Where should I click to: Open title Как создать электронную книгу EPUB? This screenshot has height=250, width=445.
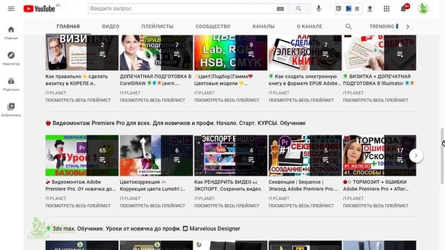pos(305,80)
